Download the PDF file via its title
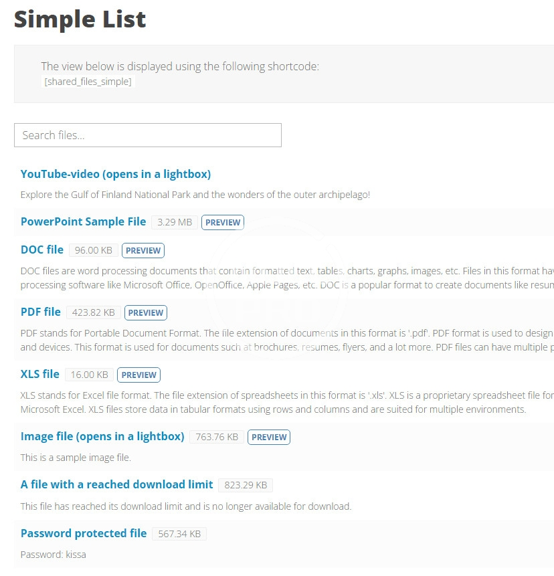This screenshot has width=554, height=576. tap(40, 312)
